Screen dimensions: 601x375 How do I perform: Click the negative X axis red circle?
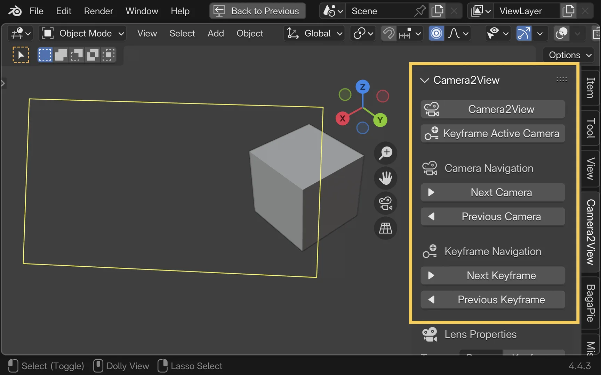[383, 96]
